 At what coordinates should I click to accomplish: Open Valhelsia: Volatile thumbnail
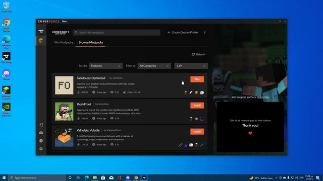(x=64, y=137)
